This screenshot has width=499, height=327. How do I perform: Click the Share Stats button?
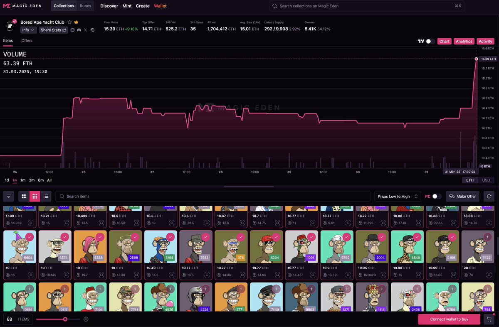(x=54, y=30)
